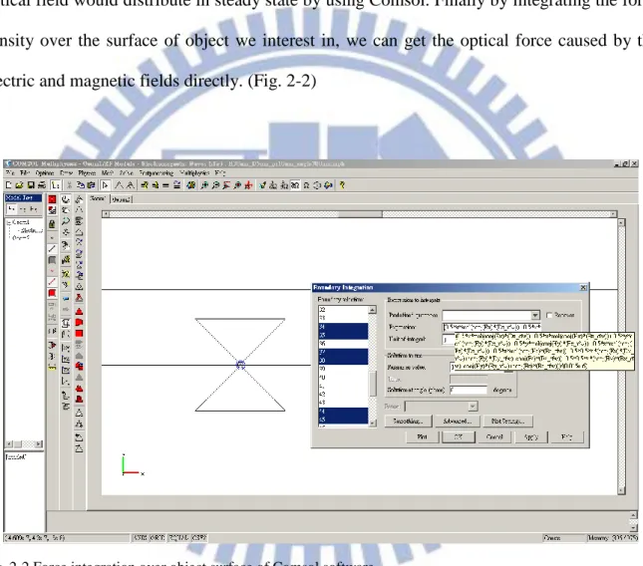The height and width of the screenshot is (566, 643).
Task: Click the red cross-axes icon in top toolbar
Action: 248,185
